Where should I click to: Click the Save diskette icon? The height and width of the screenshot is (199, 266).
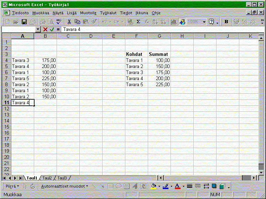pyautogui.click(x=24, y=22)
